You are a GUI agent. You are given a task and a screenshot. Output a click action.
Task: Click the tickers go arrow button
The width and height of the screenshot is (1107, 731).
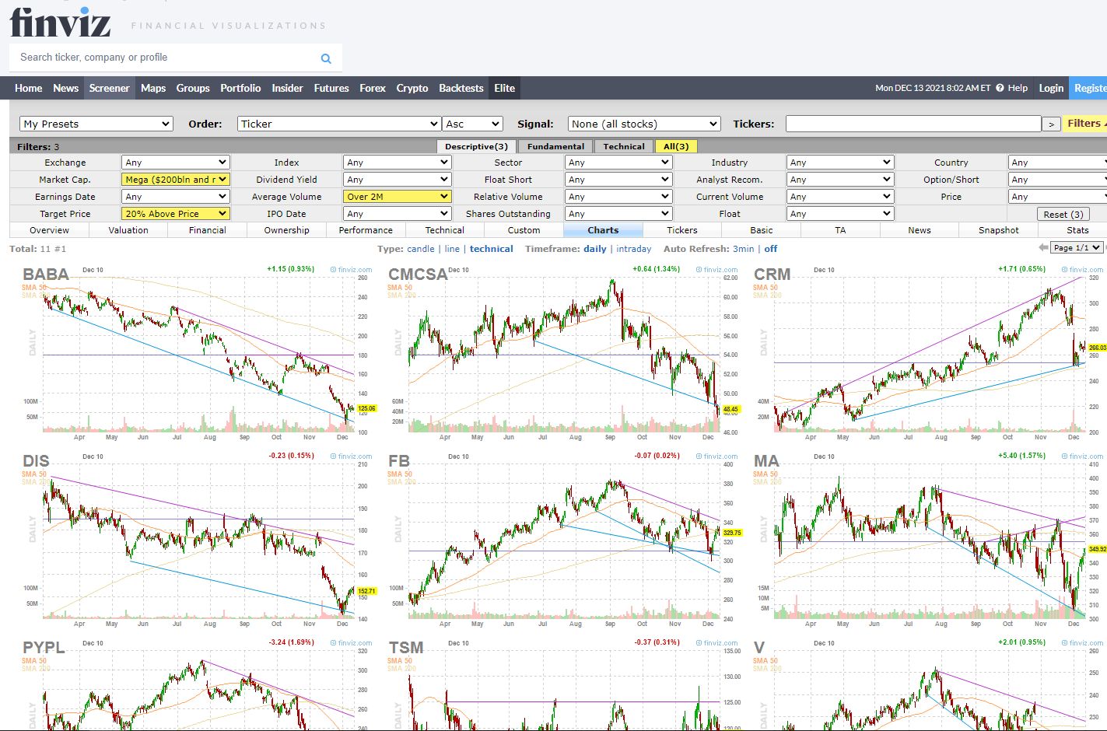(1051, 124)
